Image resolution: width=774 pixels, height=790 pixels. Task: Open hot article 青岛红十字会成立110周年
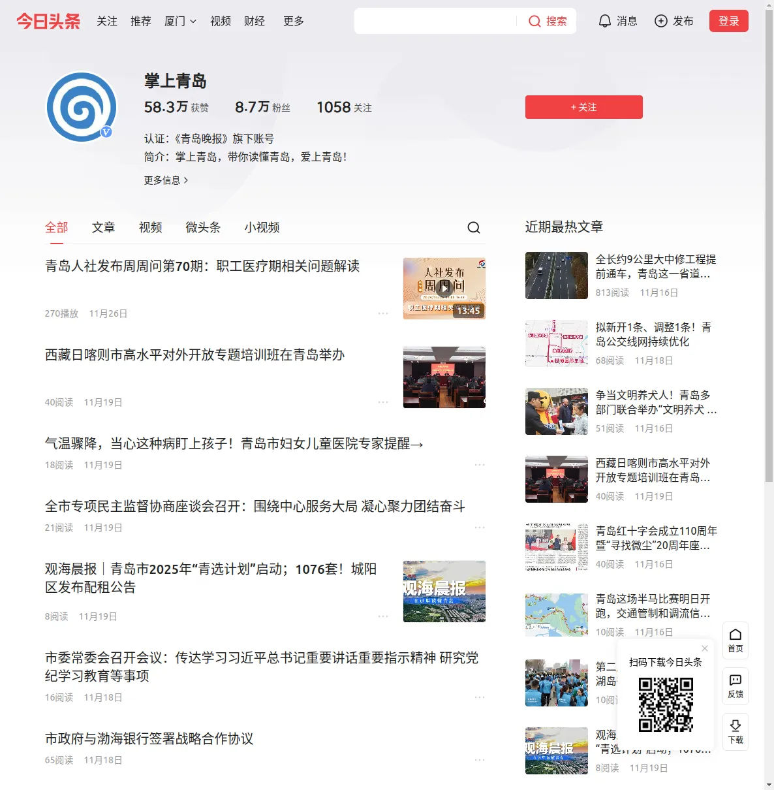point(656,538)
